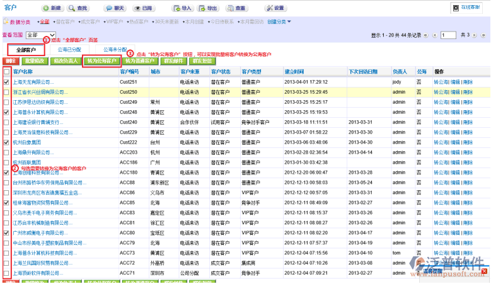Viewport: 491px width, 284px height.
Task: Click the 导入 (Import) icon
Action: pos(183,8)
